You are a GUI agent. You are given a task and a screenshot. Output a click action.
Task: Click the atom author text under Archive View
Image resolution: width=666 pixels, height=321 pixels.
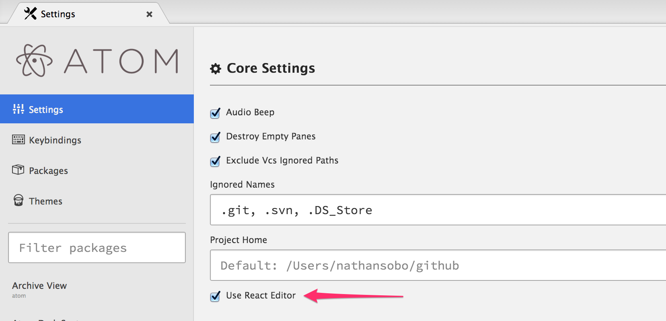(x=19, y=296)
